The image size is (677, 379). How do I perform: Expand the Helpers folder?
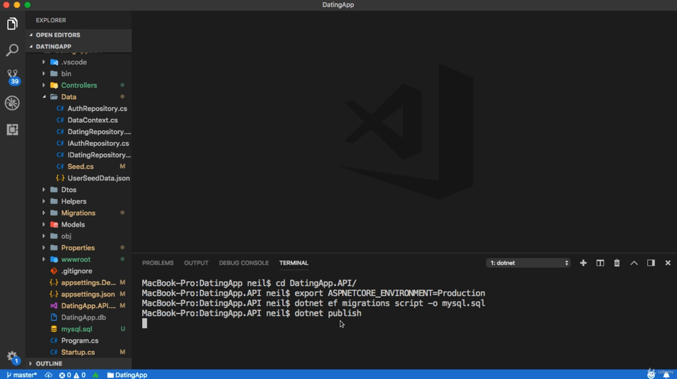pyautogui.click(x=79, y=201)
